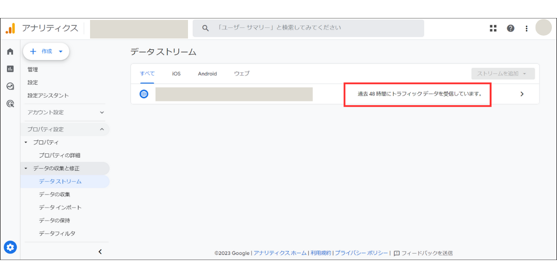This screenshot has width=557, height=278.
Task: Click the user account avatar
Action: (x=544, y=28)
